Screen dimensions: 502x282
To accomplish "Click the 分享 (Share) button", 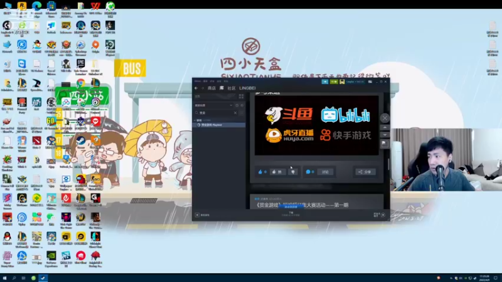I will (x=365, y=172).
